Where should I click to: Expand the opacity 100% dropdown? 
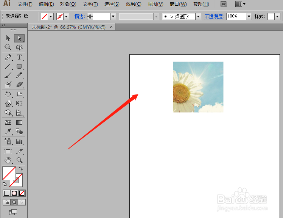pyautogui.click(x=249, y=16)
